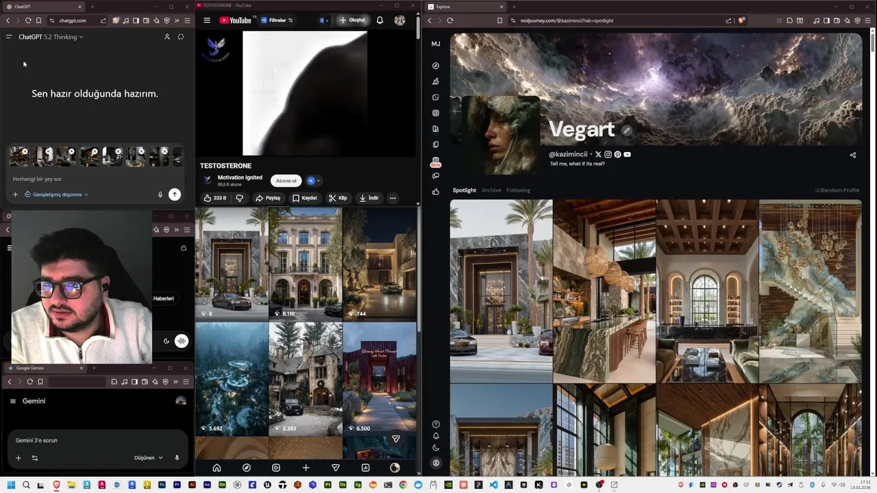Click the Gemini tools settings icon

35,458
